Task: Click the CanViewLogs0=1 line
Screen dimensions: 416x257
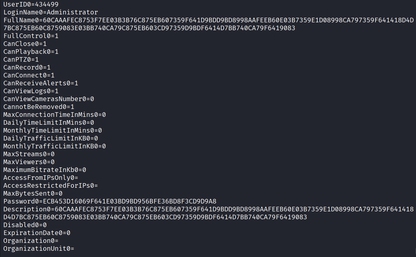Action: point(31,91)
